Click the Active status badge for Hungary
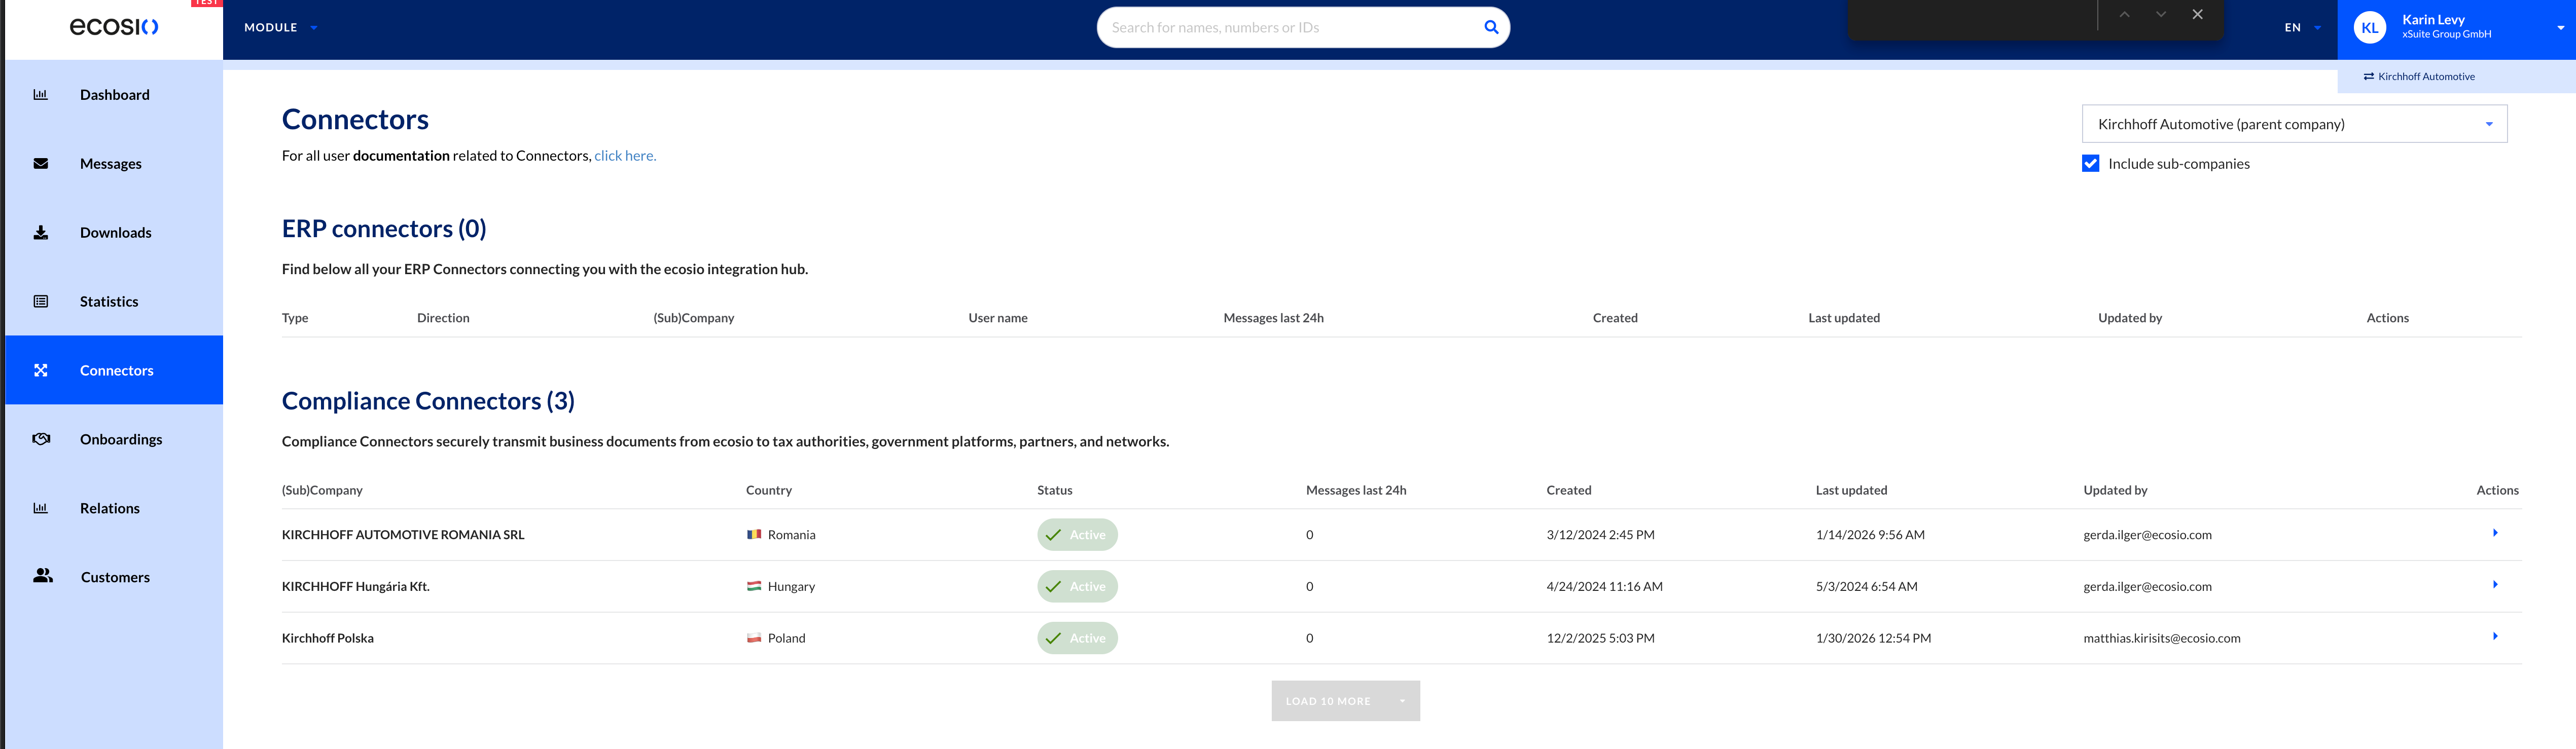Viewport: 2576px width, 749px height. tap(1077, 587)
